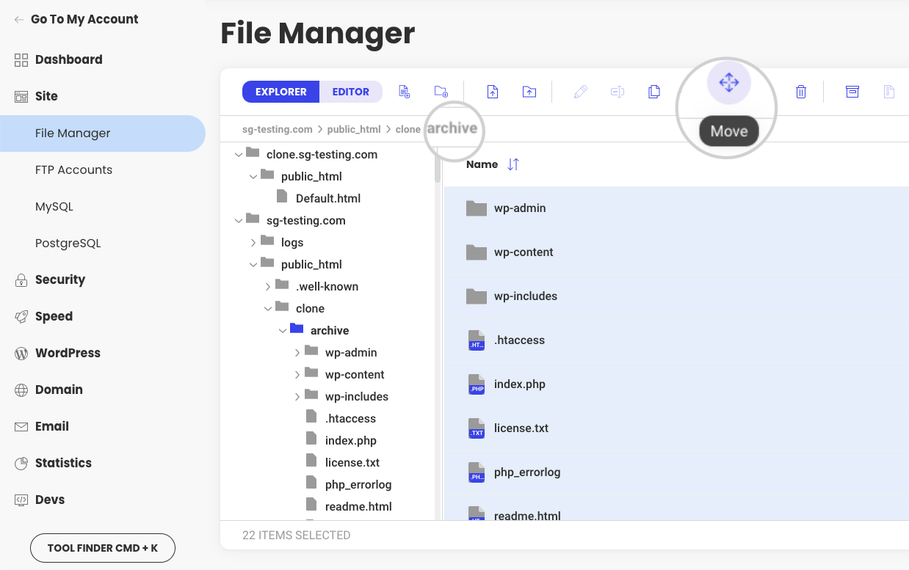Expand the wp-admin tree chevron
This screenshot has height=570, width=909.
297,353
